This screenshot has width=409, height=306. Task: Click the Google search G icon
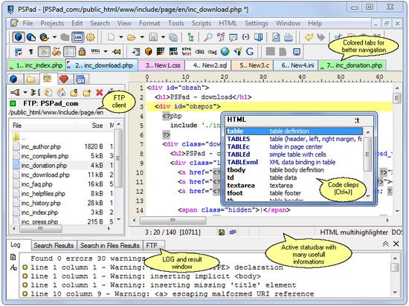point(250,51)
